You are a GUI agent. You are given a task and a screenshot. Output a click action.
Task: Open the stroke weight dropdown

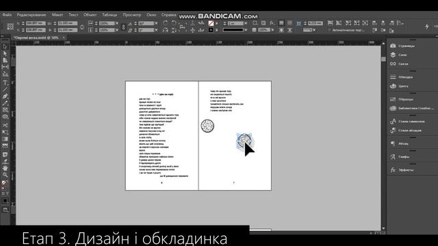(246, 23)
